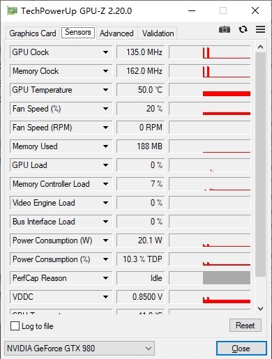Expand the GPU Clock sensor dropdown
272x359 pixels.
point(105,52)
